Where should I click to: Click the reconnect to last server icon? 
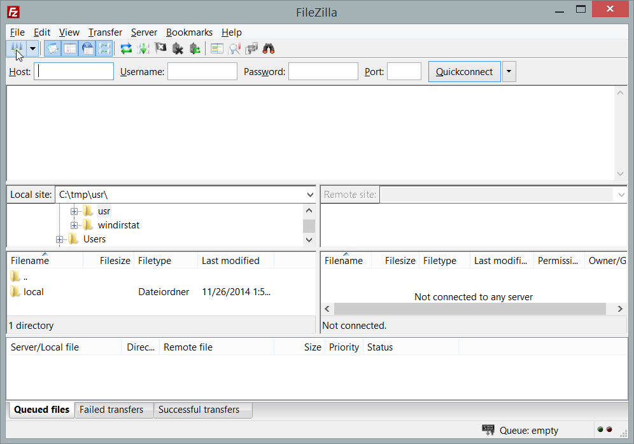point(195,48)
